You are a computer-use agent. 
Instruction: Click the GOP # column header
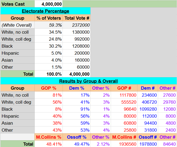coord(124,88)
